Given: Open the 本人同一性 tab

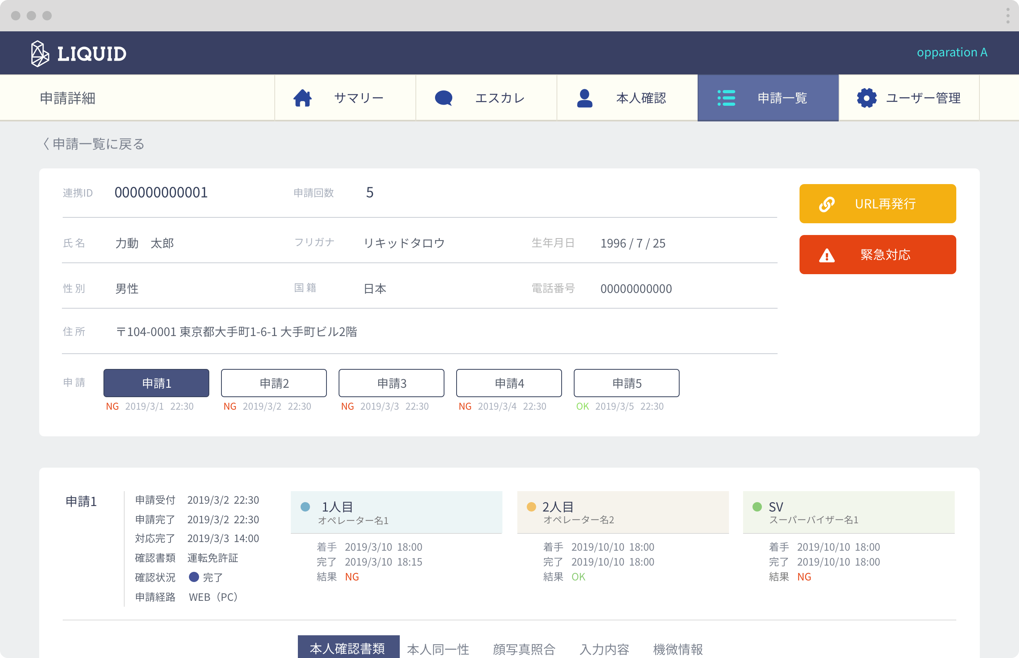Looking at the screenshot, I should click(x=438, y=649).
